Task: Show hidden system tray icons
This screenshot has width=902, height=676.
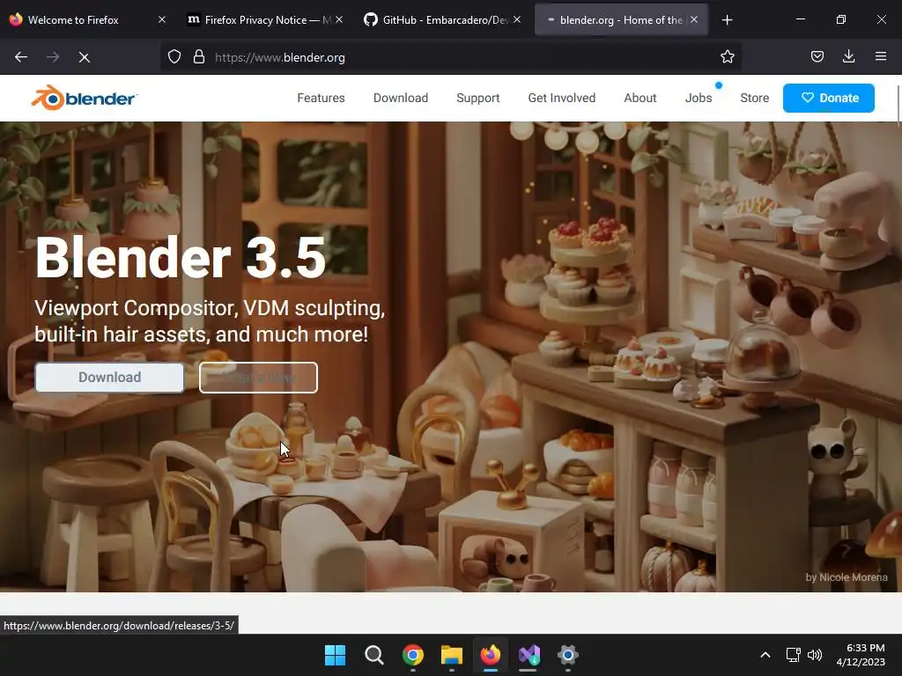Action: click(765, 655)
